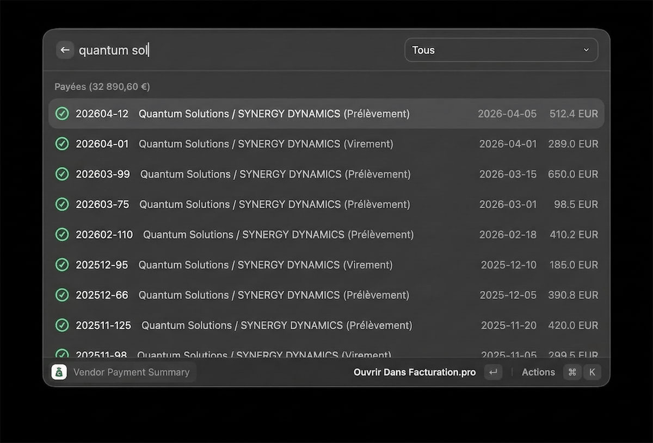Click the Vendor Payment Summary money bag icon
Image resolution: width=653 pixels, height=443 pixels.
59,372
